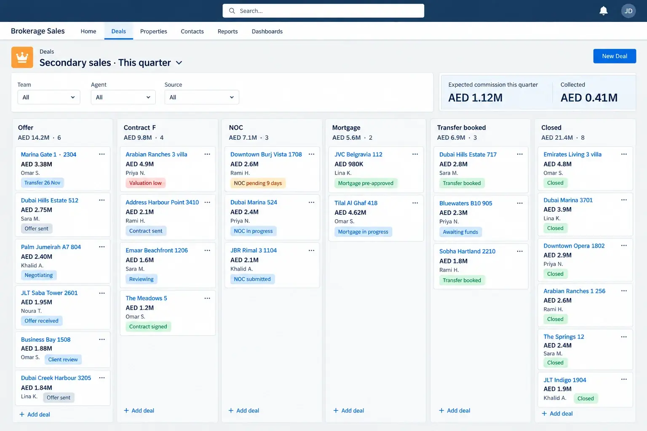647x431 pixels.
Task: Click the Contract signed badge
Action: pos(148,327)
